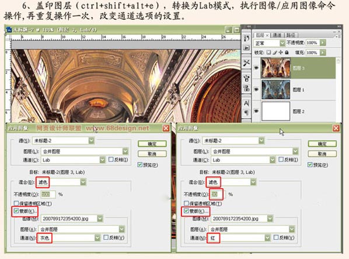Viewport: 349px width, 259px height.
Task: Hide 图层 1 with its eye icon
Action: click(256, 89)
